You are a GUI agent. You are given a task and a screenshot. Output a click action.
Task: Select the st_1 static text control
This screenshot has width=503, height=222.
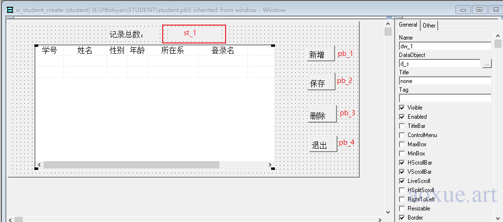tap(194, 34)
